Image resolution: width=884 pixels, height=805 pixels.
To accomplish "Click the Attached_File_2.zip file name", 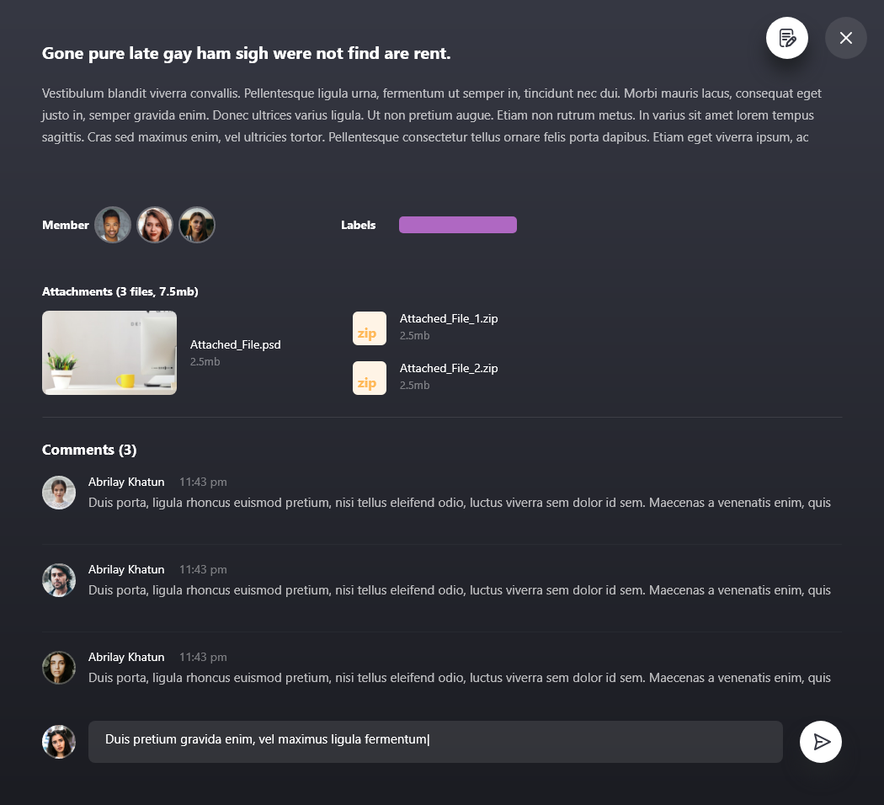I will [449, 368].
